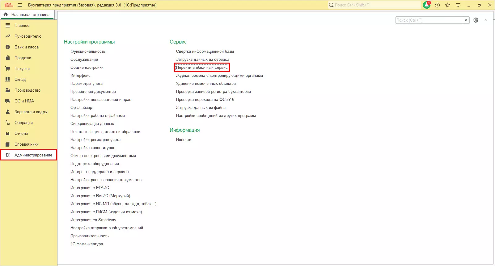
Task: Open Параметры учета link
Action: point(87,83)
